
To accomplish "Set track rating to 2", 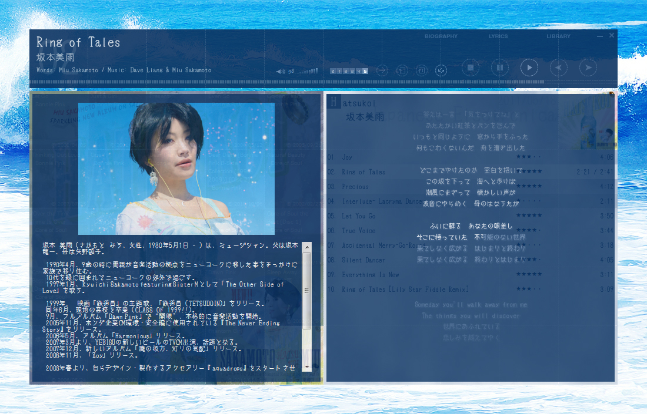I will [x=346, y=71].
